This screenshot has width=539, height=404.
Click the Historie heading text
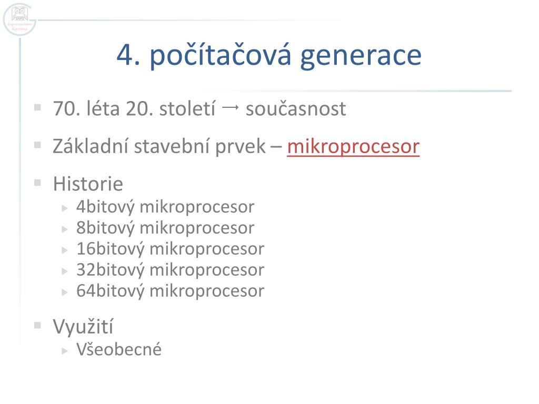[88, 184]
